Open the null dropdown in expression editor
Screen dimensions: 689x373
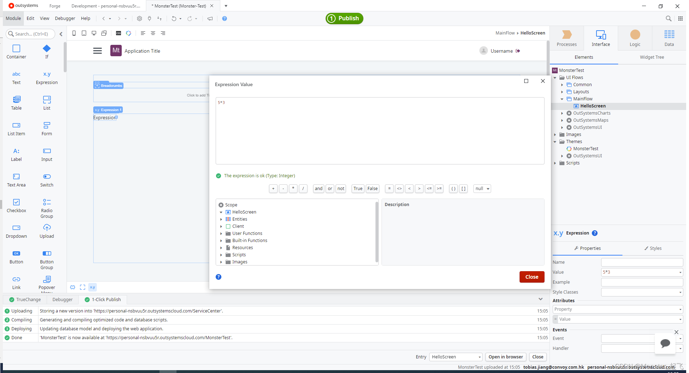(482, 189)
